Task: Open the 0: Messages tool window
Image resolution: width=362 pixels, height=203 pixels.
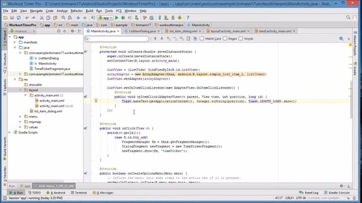Action: [x=103, y=193]
